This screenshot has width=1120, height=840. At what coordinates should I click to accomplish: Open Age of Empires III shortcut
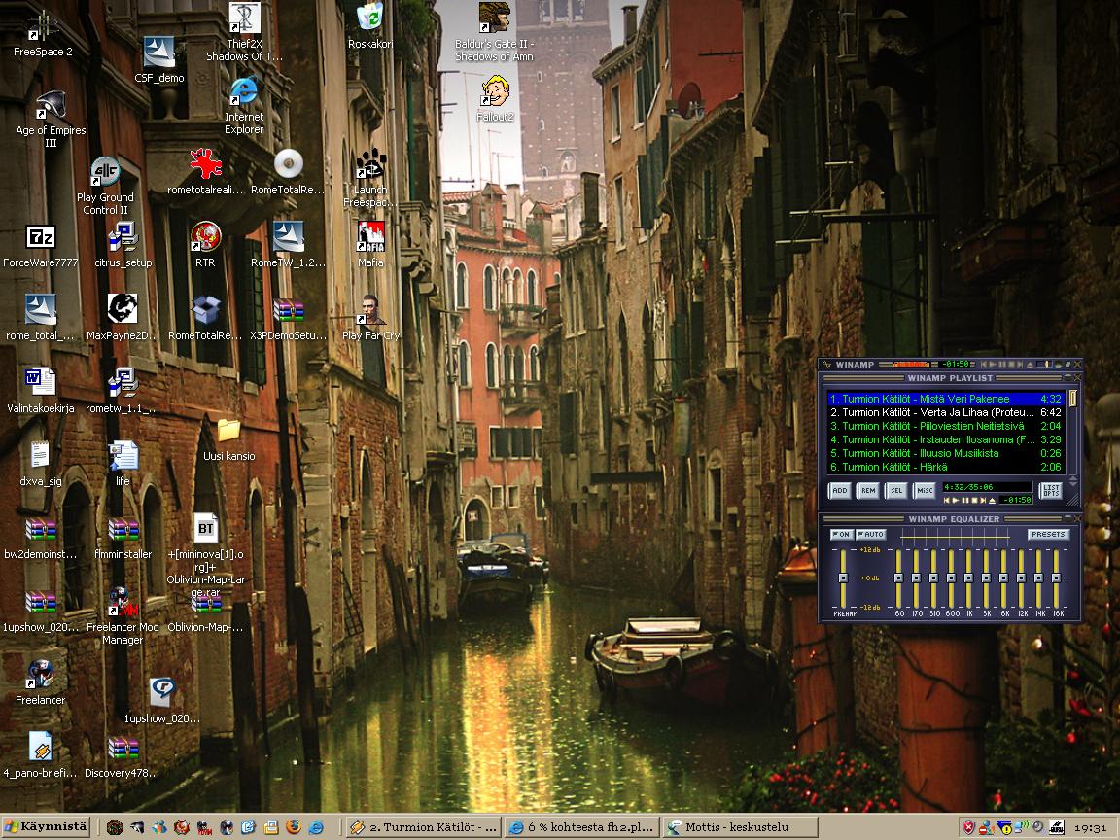[50, 119]
